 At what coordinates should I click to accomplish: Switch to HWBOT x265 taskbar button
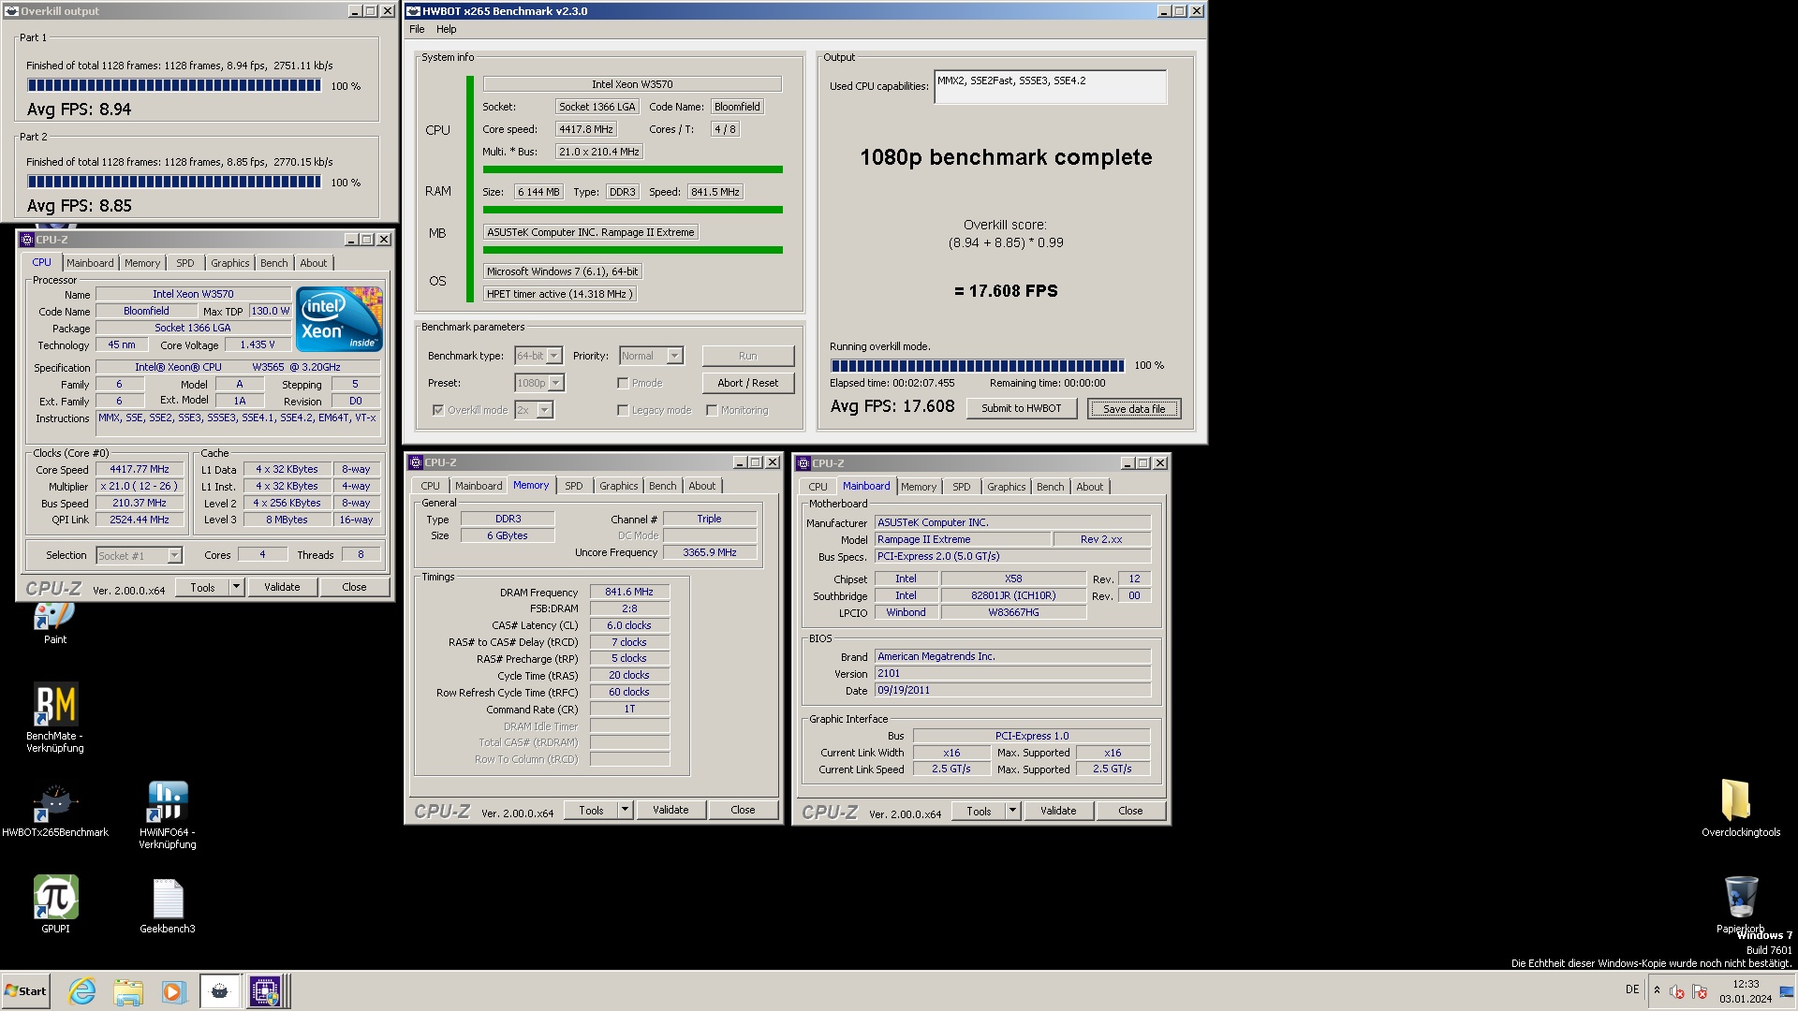click(x=220, y=990)
